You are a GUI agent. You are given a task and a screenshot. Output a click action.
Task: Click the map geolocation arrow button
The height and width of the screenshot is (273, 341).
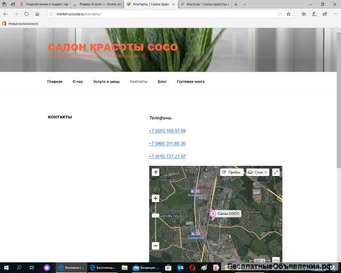click(x=156, y=172)
